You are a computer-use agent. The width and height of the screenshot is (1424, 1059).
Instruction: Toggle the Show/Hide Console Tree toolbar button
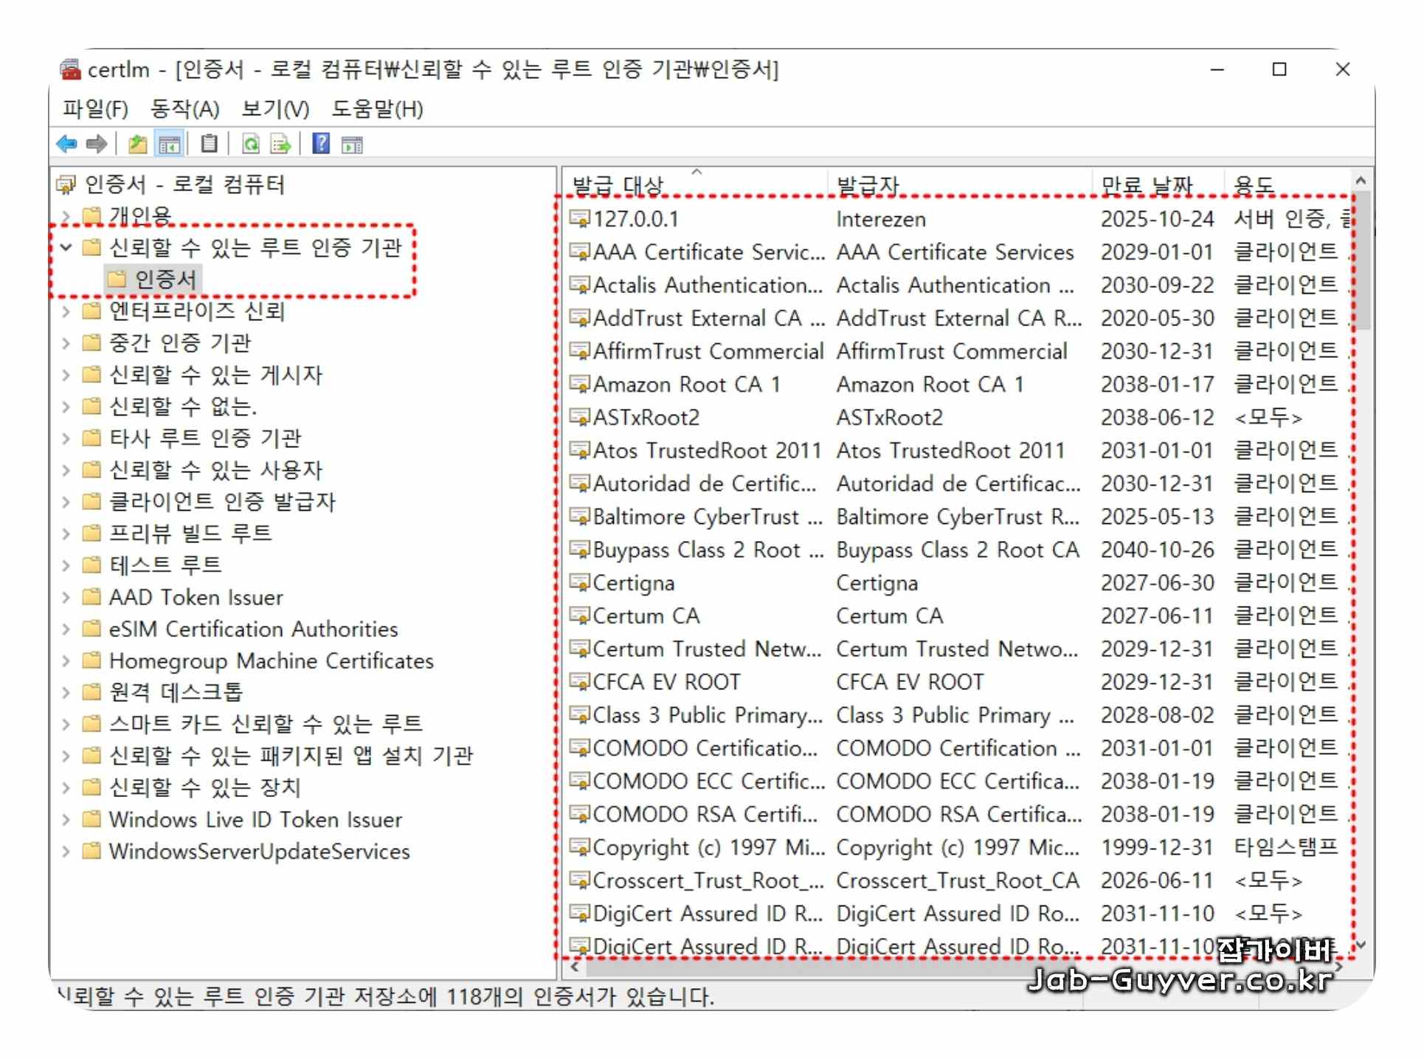point(170,144)
